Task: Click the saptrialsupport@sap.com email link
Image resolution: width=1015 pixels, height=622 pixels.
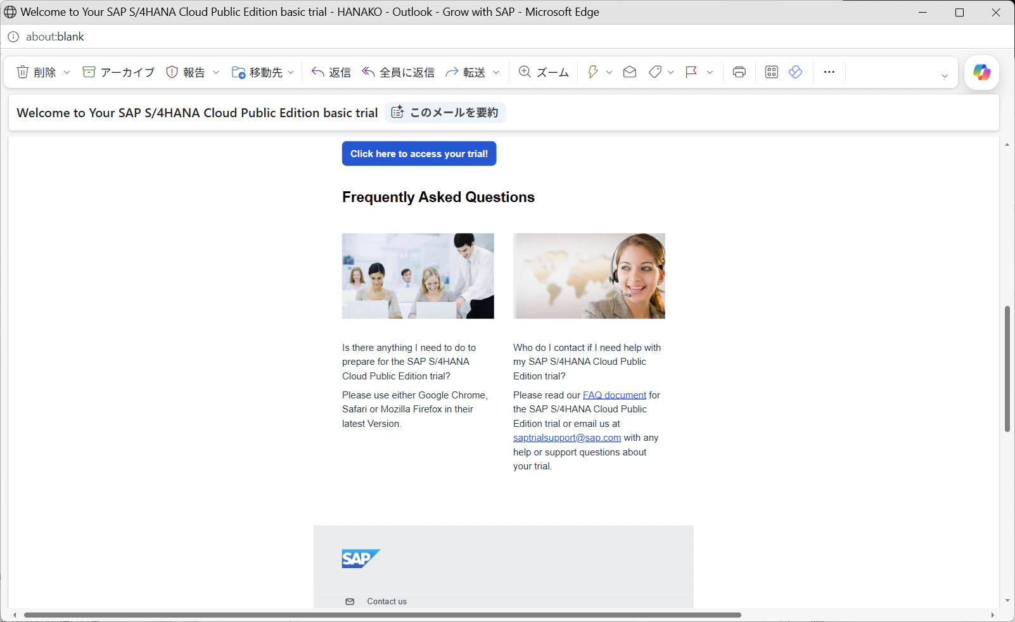Action: point(567,438)
